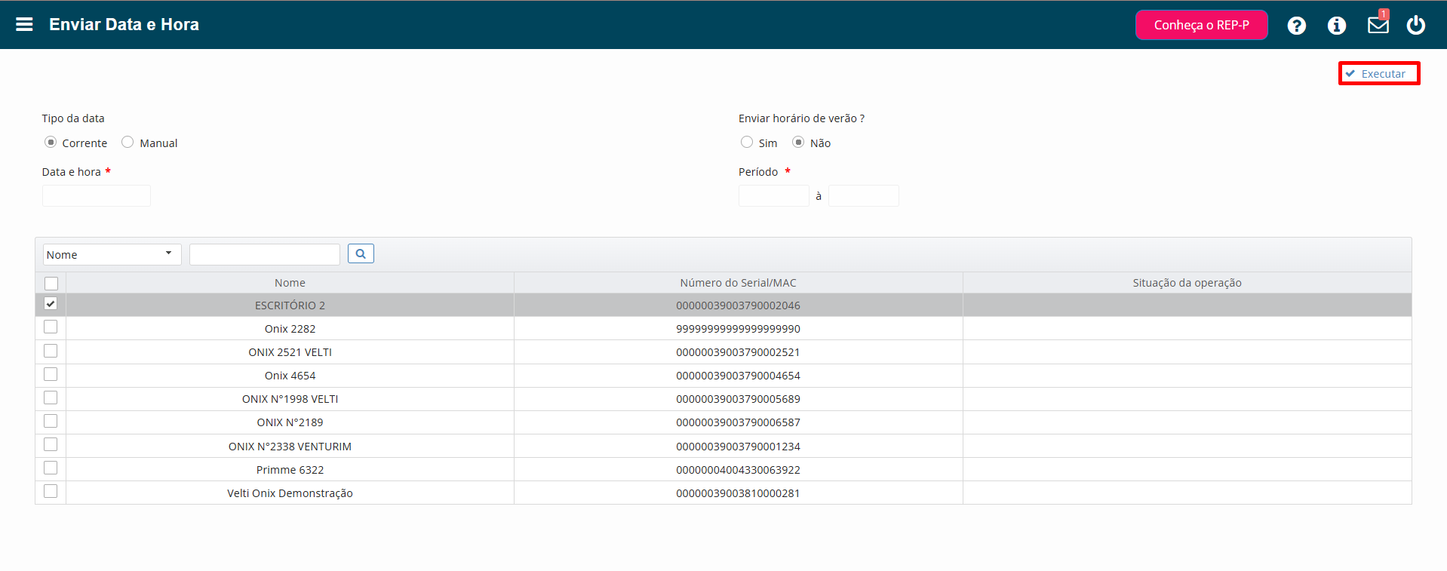1447x571 pixels.
Task: Click serial 0000003900381000281
Action: tap(738, 493)
